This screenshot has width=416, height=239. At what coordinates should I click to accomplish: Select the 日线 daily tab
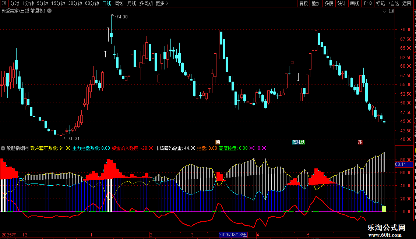pyautogui.click(x=107, y=3)
